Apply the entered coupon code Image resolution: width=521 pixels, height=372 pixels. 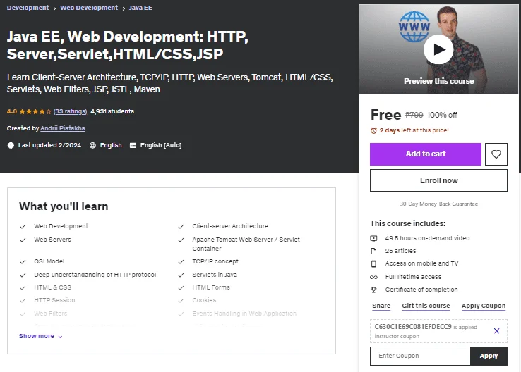(489, 356)
